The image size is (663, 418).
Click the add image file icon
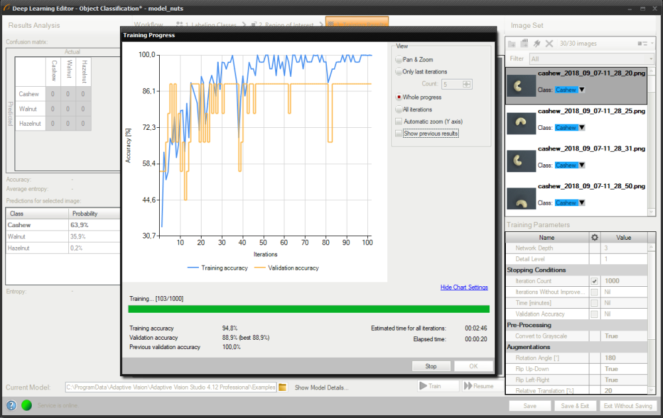pyautogui.click(x=524, y=44)
